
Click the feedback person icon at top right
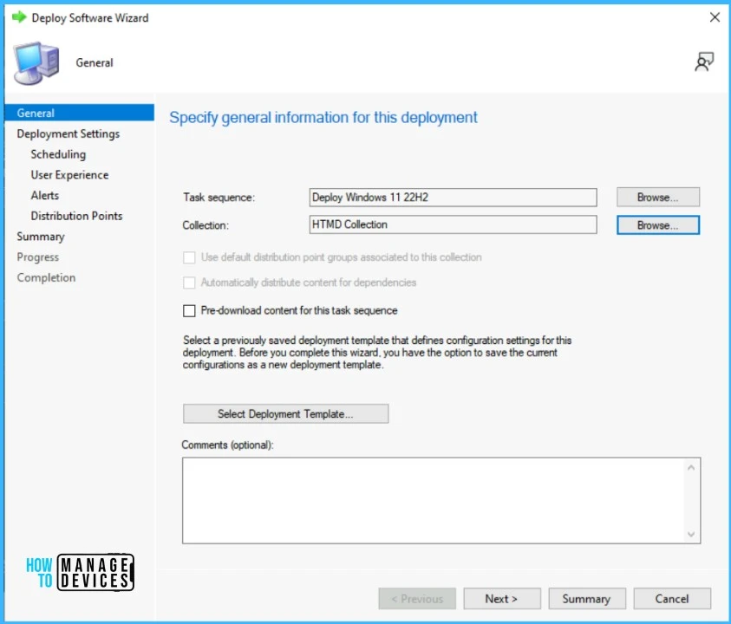pyautogui.click(x=704, y=62)
